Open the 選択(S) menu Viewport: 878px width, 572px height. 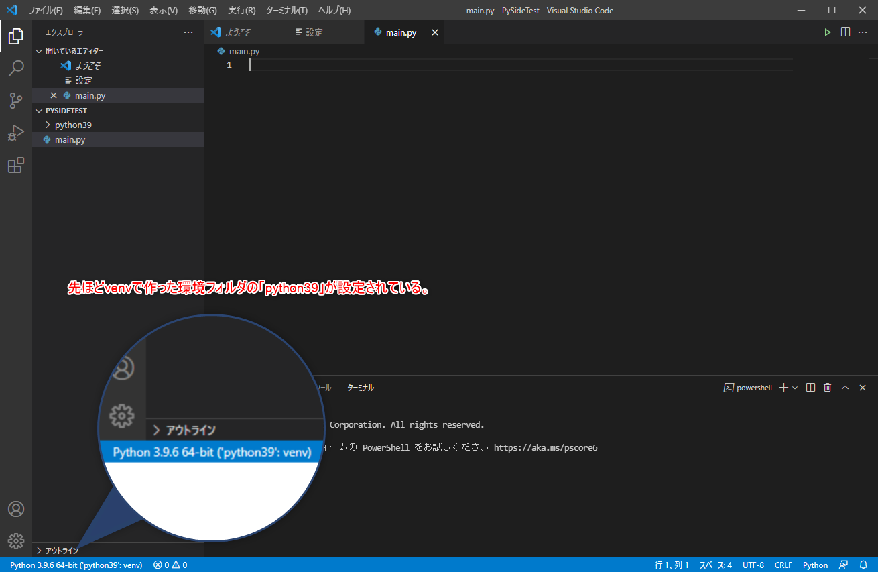coord(125,10)
